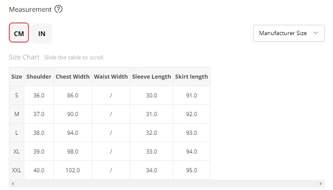Click the Size Chart heading text
The image size is (333, 190).
click(x=24, y=58)
